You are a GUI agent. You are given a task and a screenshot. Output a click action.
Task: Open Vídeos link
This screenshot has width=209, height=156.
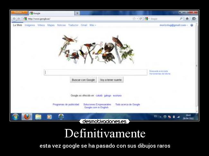coord(41,25)
